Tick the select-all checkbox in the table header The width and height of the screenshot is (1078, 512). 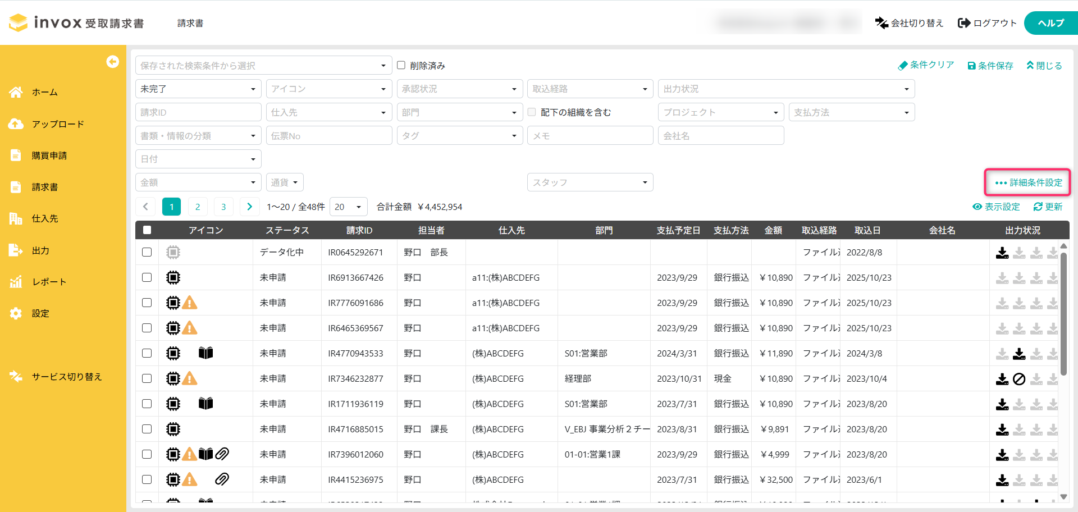pyautogui.click(x=147, y=230)
